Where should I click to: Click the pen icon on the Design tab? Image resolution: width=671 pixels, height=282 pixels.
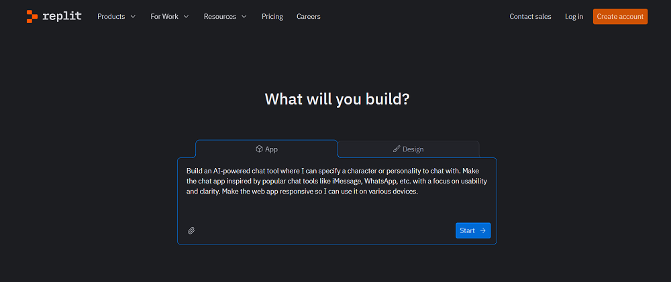pos(397,149)
